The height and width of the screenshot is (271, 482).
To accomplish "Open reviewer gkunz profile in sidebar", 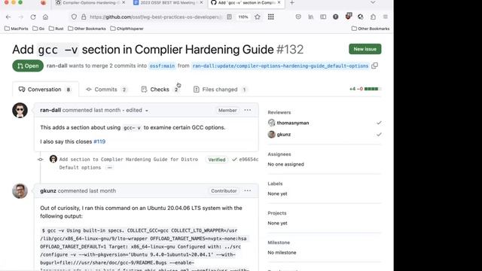I will (x=283, y=135).
